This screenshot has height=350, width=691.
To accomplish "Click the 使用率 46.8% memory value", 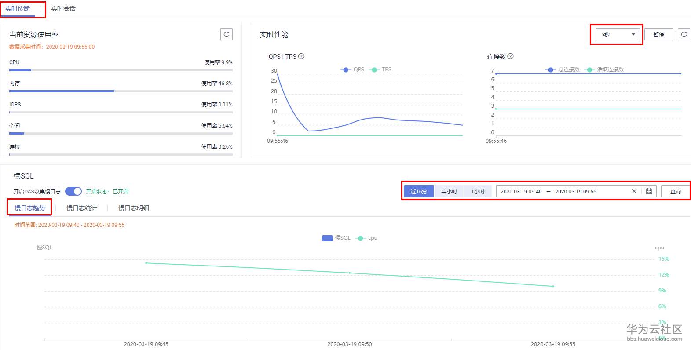I will tap(217, 84).
